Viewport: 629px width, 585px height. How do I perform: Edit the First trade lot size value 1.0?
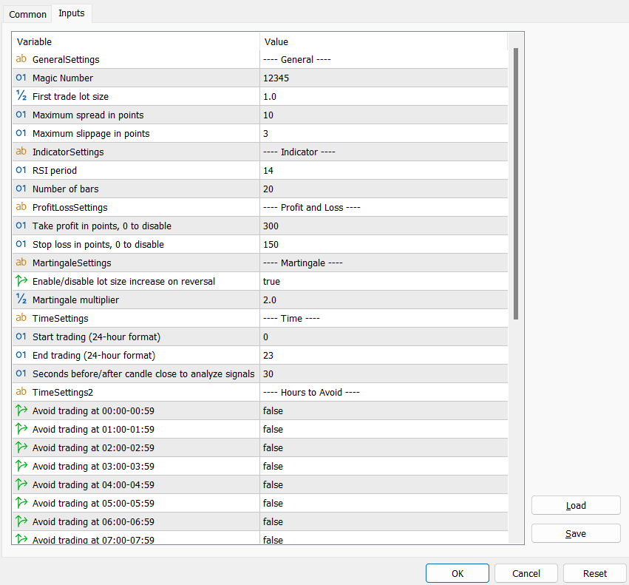(384, 96)
